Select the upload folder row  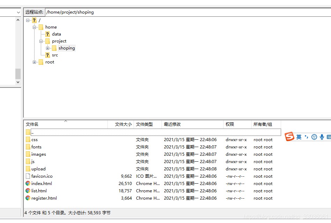[x=153, y=169]
